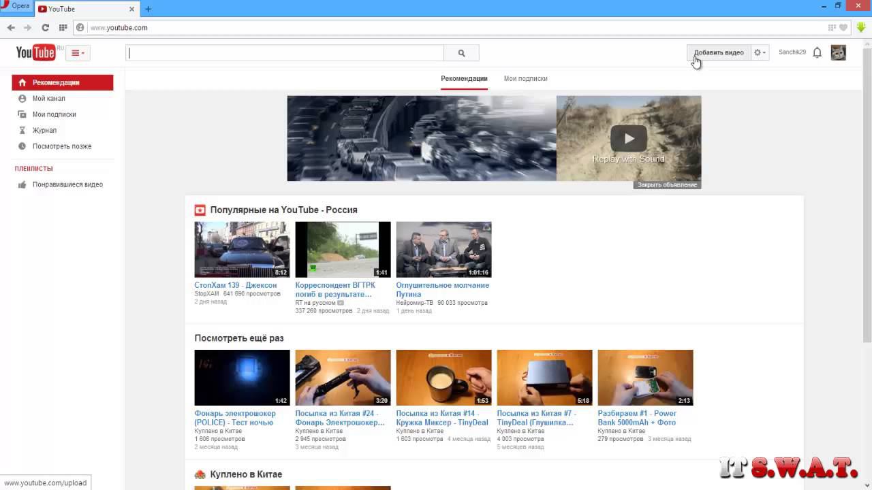This screenshot has height=490, width=872.
Task: Open Посмотреть позже in the sidebar
Action: [63, 146]
